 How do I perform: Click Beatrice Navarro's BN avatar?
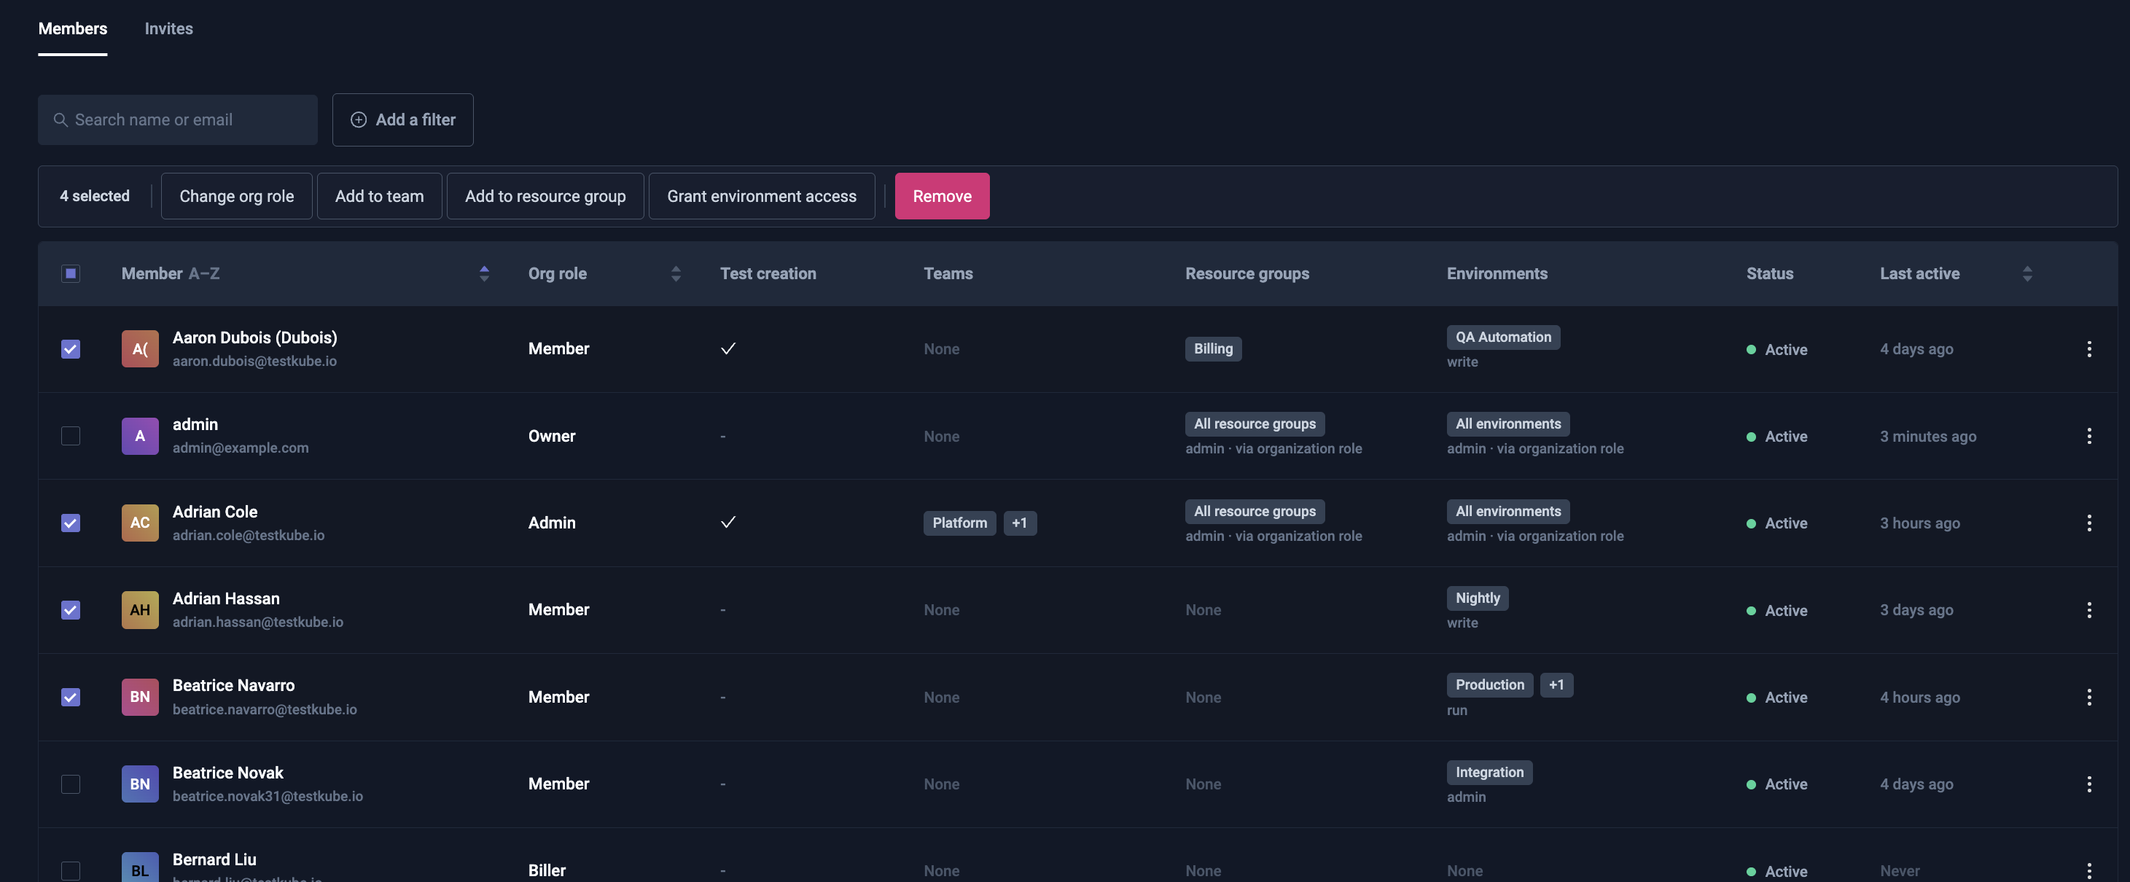(140, 697)
